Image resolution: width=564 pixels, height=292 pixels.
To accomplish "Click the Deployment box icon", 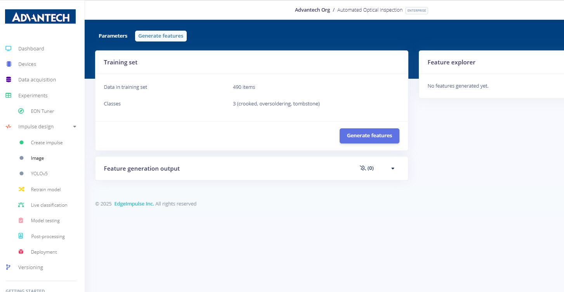I will pos(21,252).
